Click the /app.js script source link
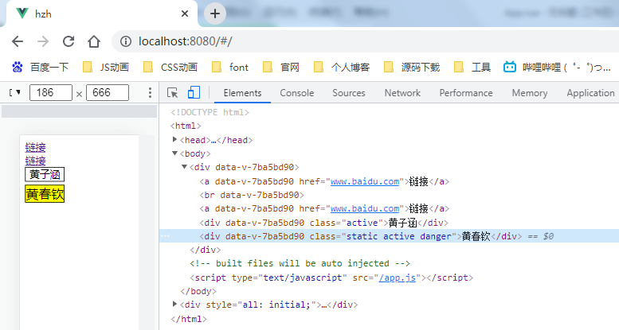The image size is (619, 330). click(397, 278)
